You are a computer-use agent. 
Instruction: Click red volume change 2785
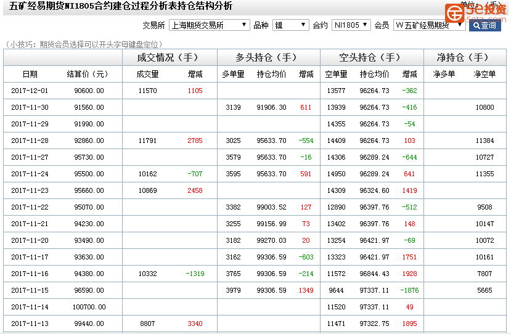(x=195, y=141)
